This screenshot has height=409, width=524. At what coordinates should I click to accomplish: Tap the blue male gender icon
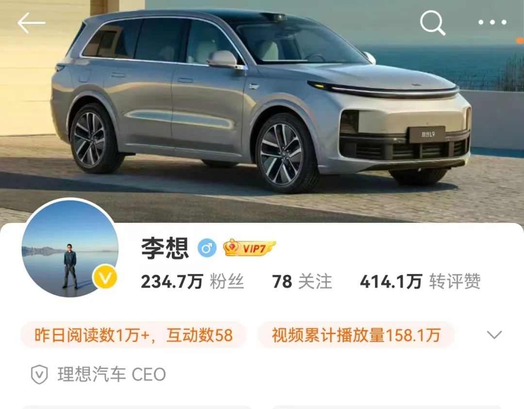pos(207,248)
